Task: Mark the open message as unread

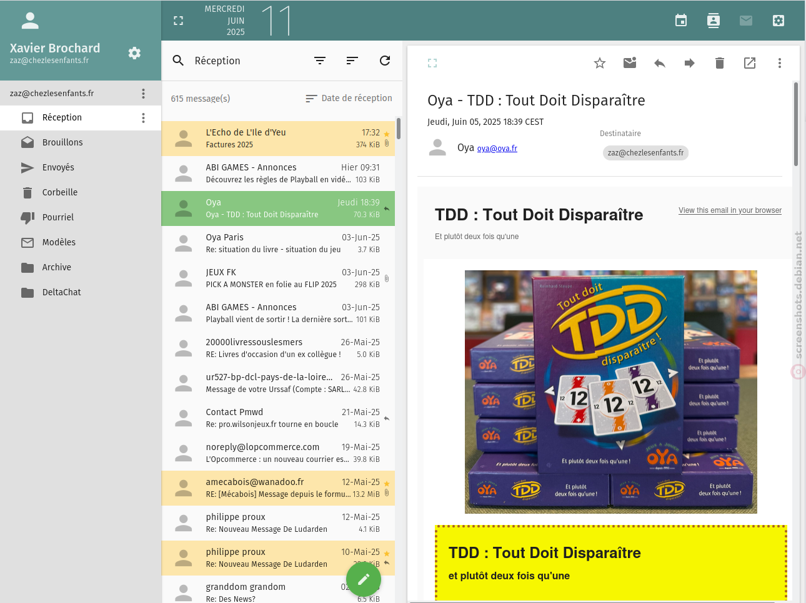Action: pos(630,63)
